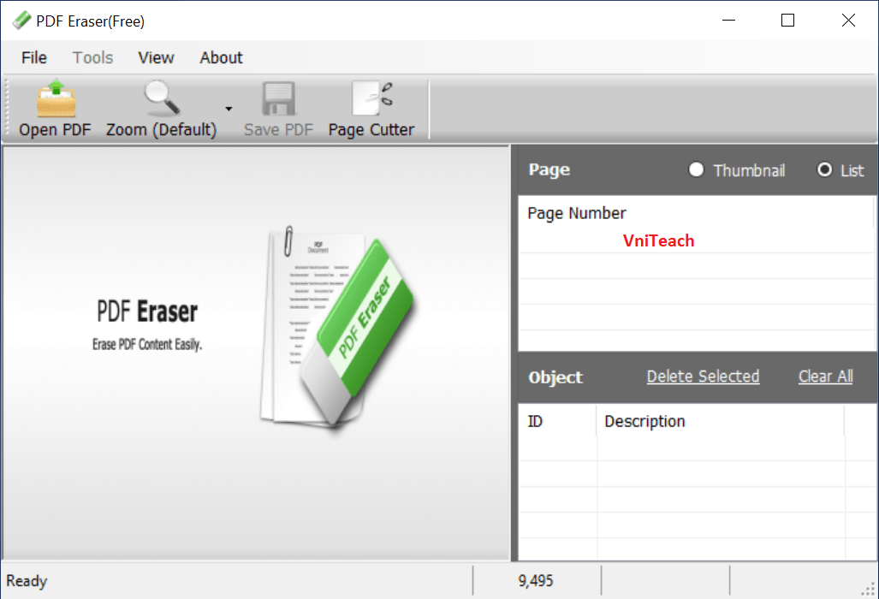Viewport: 879px width, 599px height.
Task: Click the Zoom magnifying glass icon
Action: 162,98
